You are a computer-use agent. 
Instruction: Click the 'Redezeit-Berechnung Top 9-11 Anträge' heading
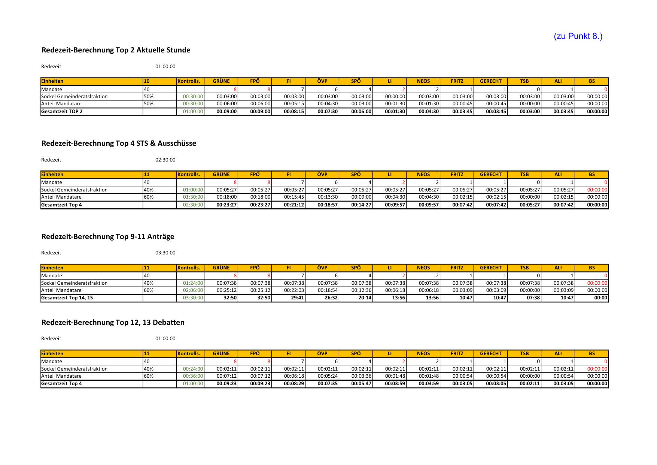(108, 237)
